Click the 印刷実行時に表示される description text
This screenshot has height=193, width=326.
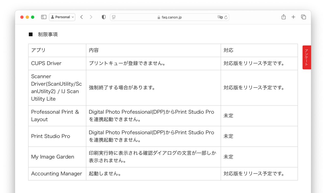(x=153, y=157)
